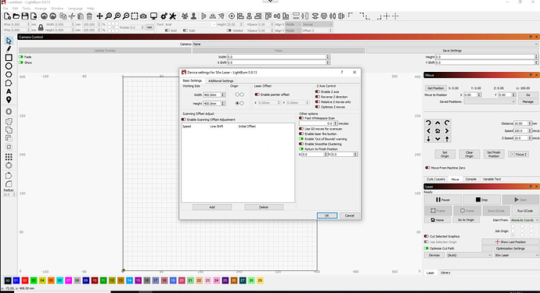Open the (Auto) port dropdown

coord(469,255)
